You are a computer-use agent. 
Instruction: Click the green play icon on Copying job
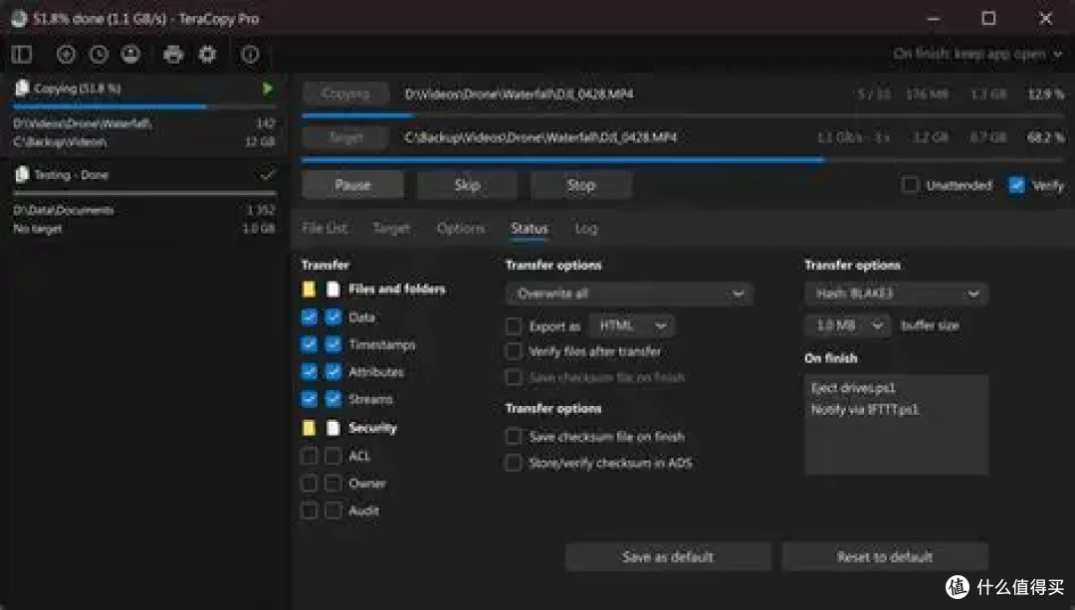268,89
